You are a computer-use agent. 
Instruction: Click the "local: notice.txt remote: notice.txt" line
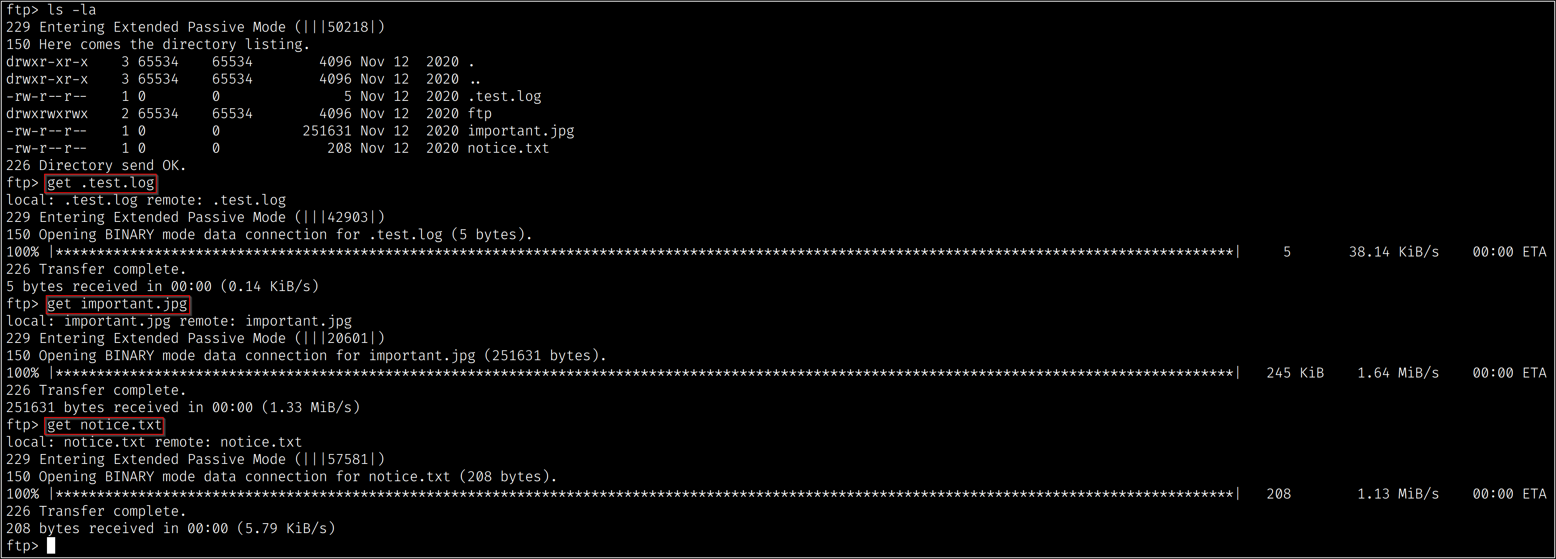154,443
